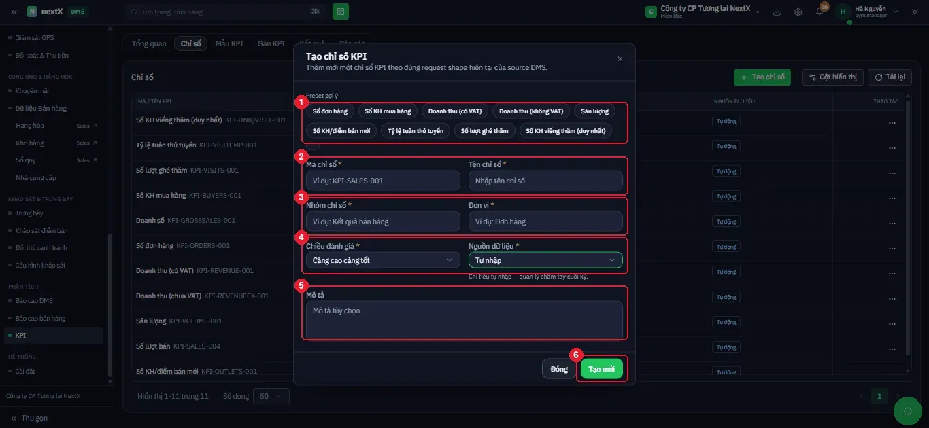Click the download icon in the header
This screenshot has width=929, height=428.
coord(777,12)
